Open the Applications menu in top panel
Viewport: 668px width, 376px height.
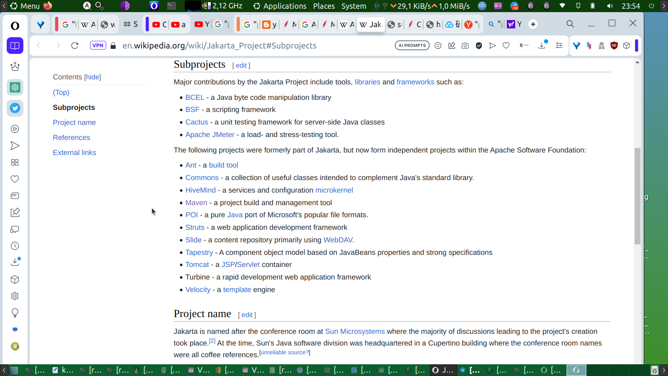pyautogui.click(x=280, y=6)
